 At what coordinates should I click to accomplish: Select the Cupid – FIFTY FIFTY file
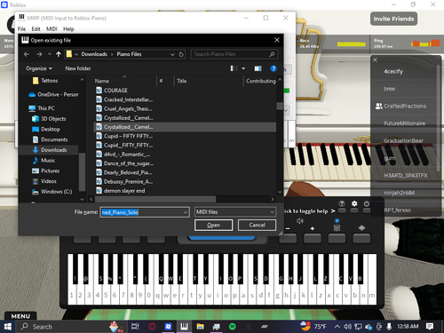[124, 136]
